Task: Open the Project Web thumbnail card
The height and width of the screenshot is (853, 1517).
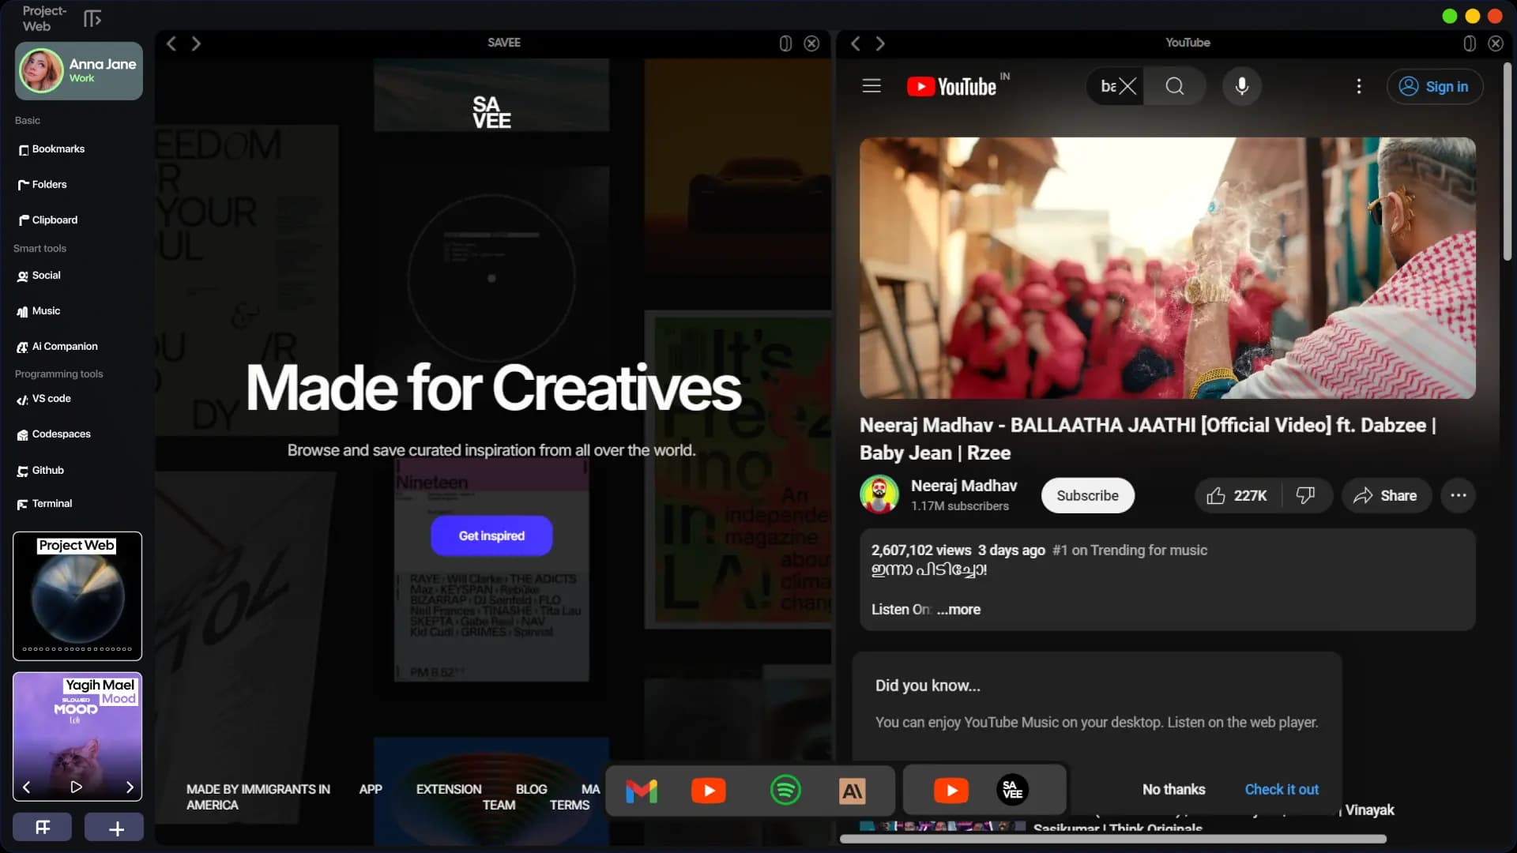Action: 77,596
